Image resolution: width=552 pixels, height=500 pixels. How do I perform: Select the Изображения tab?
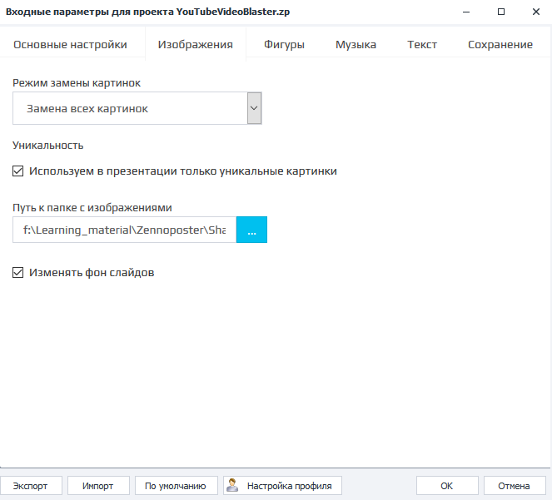click(x=196, y=45)
